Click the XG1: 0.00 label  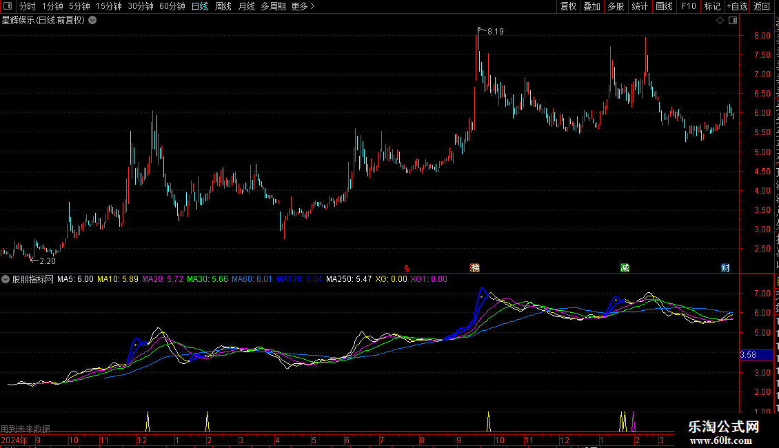[429, 279]
